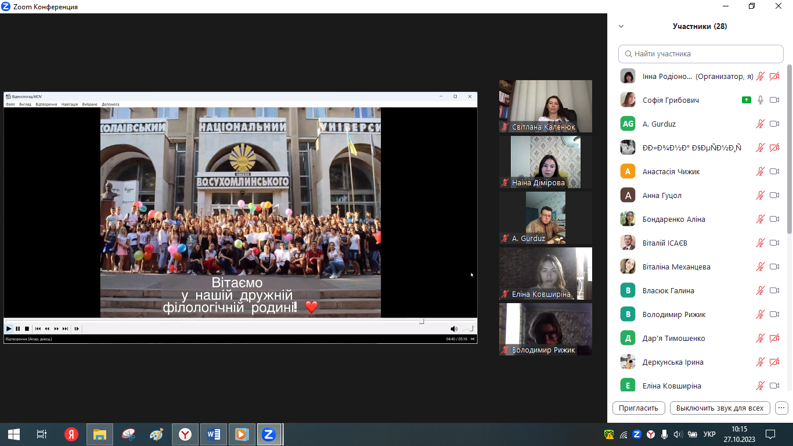Viewport: 793px width, 446px height.
Task: Open the three-dots more options menu
Action: pyautogui.click(x=781, y=408)
